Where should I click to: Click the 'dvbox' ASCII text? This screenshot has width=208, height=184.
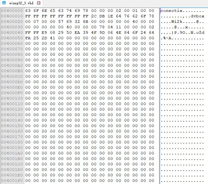pyautogui.click(x=198, y=16)
